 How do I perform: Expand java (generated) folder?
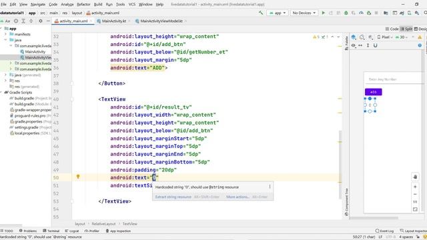coord(5,75)
